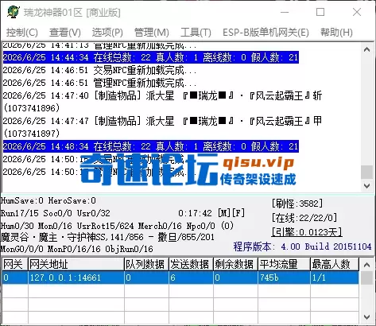Click the 最高人数 column header
Viewport: 376px width, 326px height.
(x=335, y=264)
